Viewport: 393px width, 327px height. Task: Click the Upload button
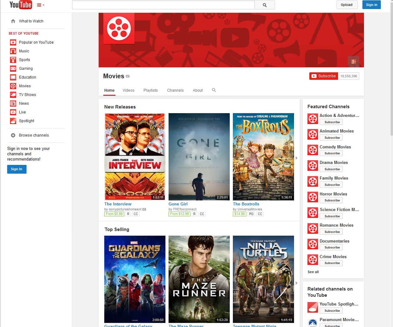click(x=347, y=5)
